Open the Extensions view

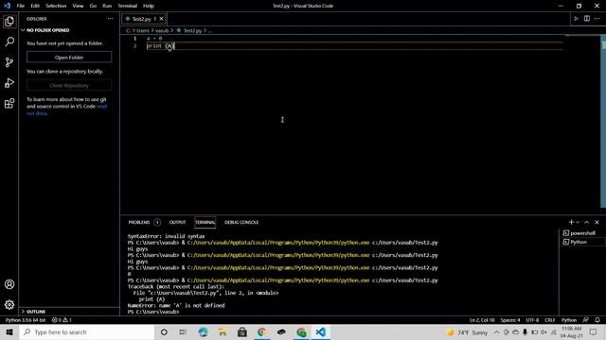click(9, 103)
